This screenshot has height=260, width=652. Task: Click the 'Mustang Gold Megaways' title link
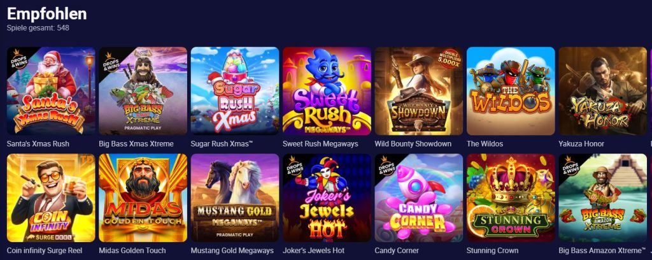tap(232, 250)
